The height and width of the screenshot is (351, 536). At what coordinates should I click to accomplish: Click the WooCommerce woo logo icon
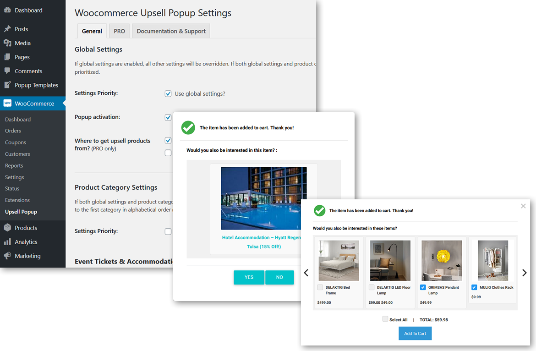click(7, 103)
